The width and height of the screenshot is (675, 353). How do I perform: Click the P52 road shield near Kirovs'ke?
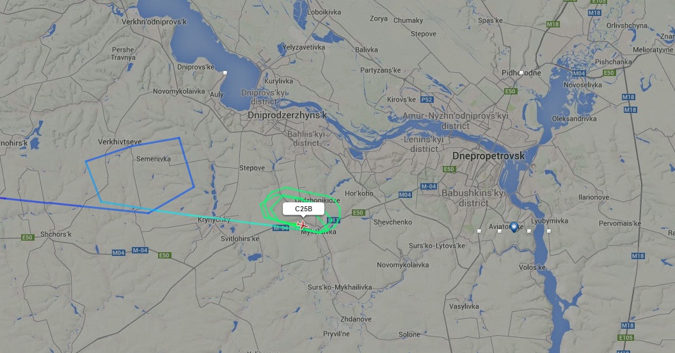pos(427,100)
